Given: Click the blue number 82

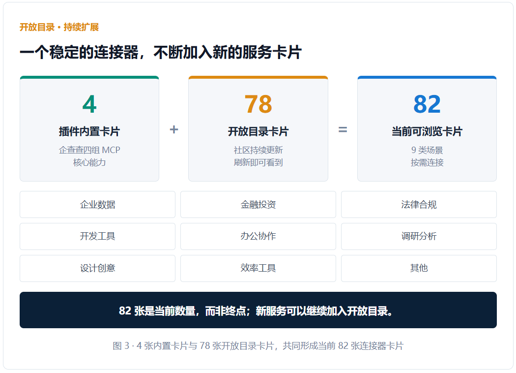Looking at the screenshot, I should [427, 104].
